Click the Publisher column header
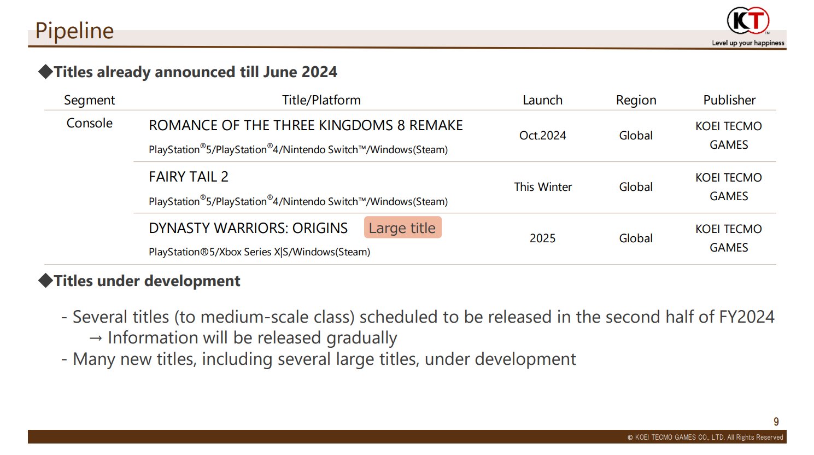 coord(729,100)
